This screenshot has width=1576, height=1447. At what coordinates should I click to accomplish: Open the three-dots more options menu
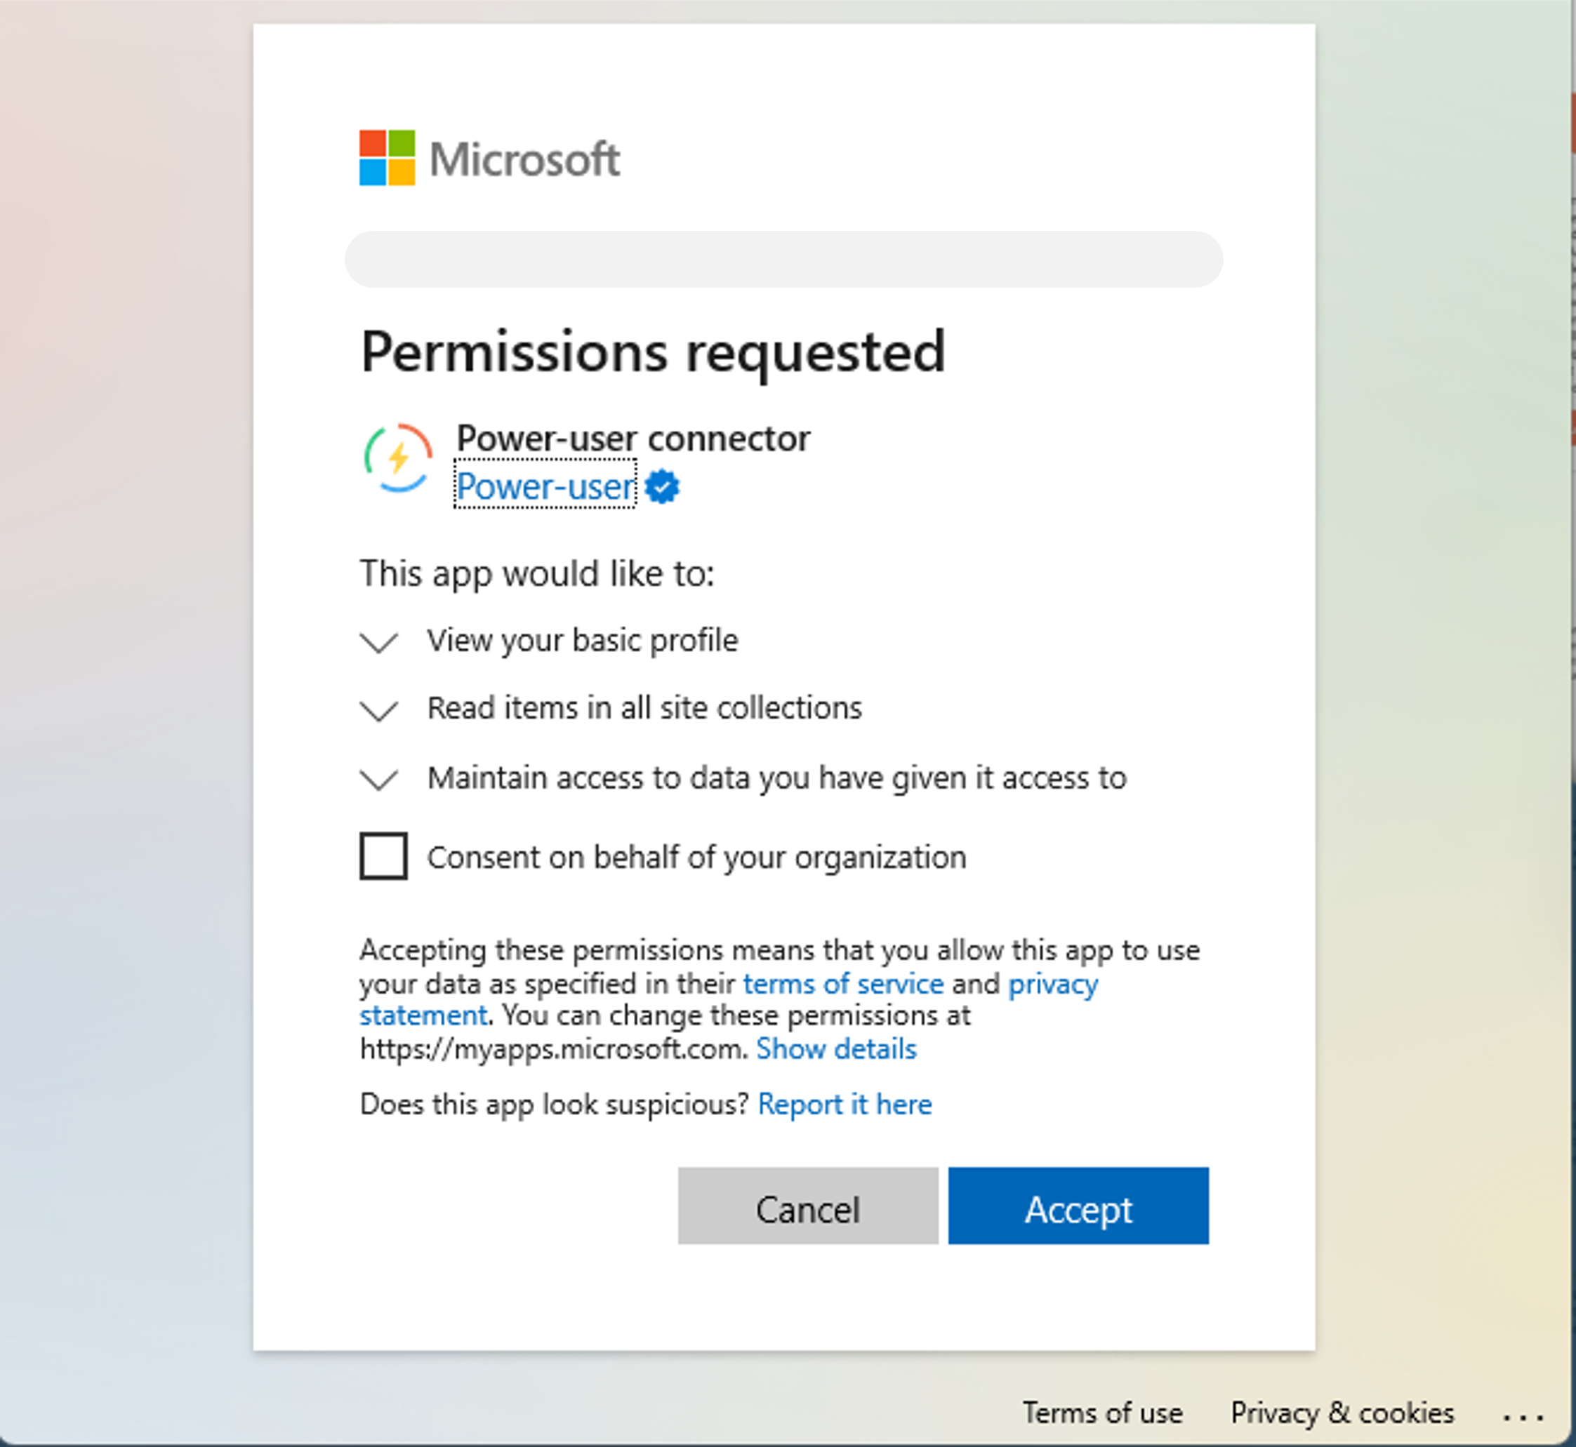click(x=1523, y=1415)
